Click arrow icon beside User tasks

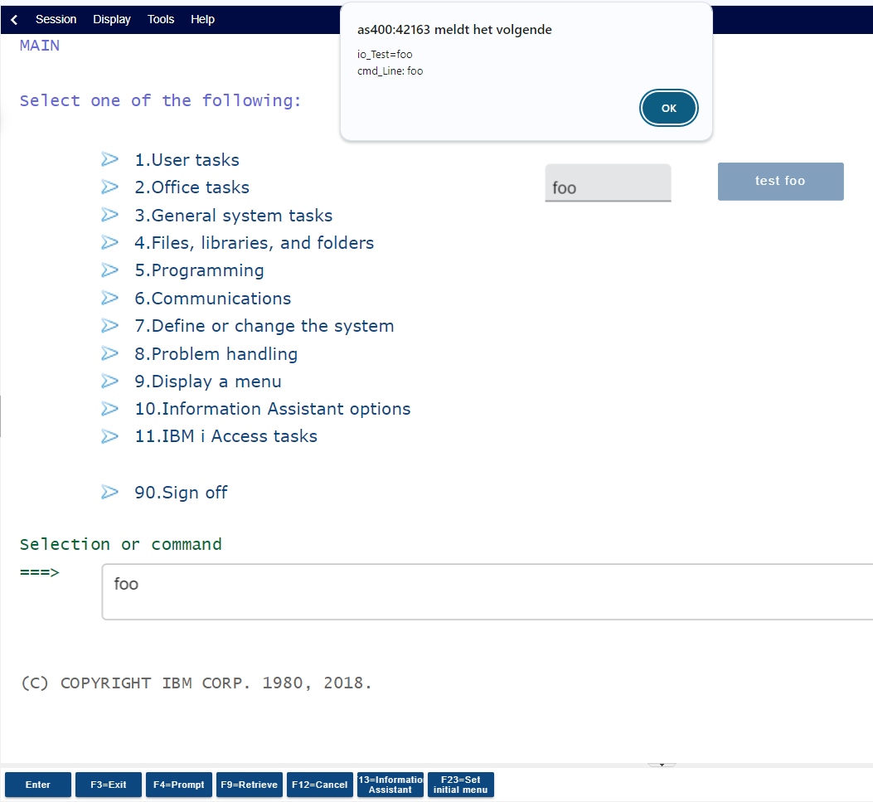click(110, 159)
